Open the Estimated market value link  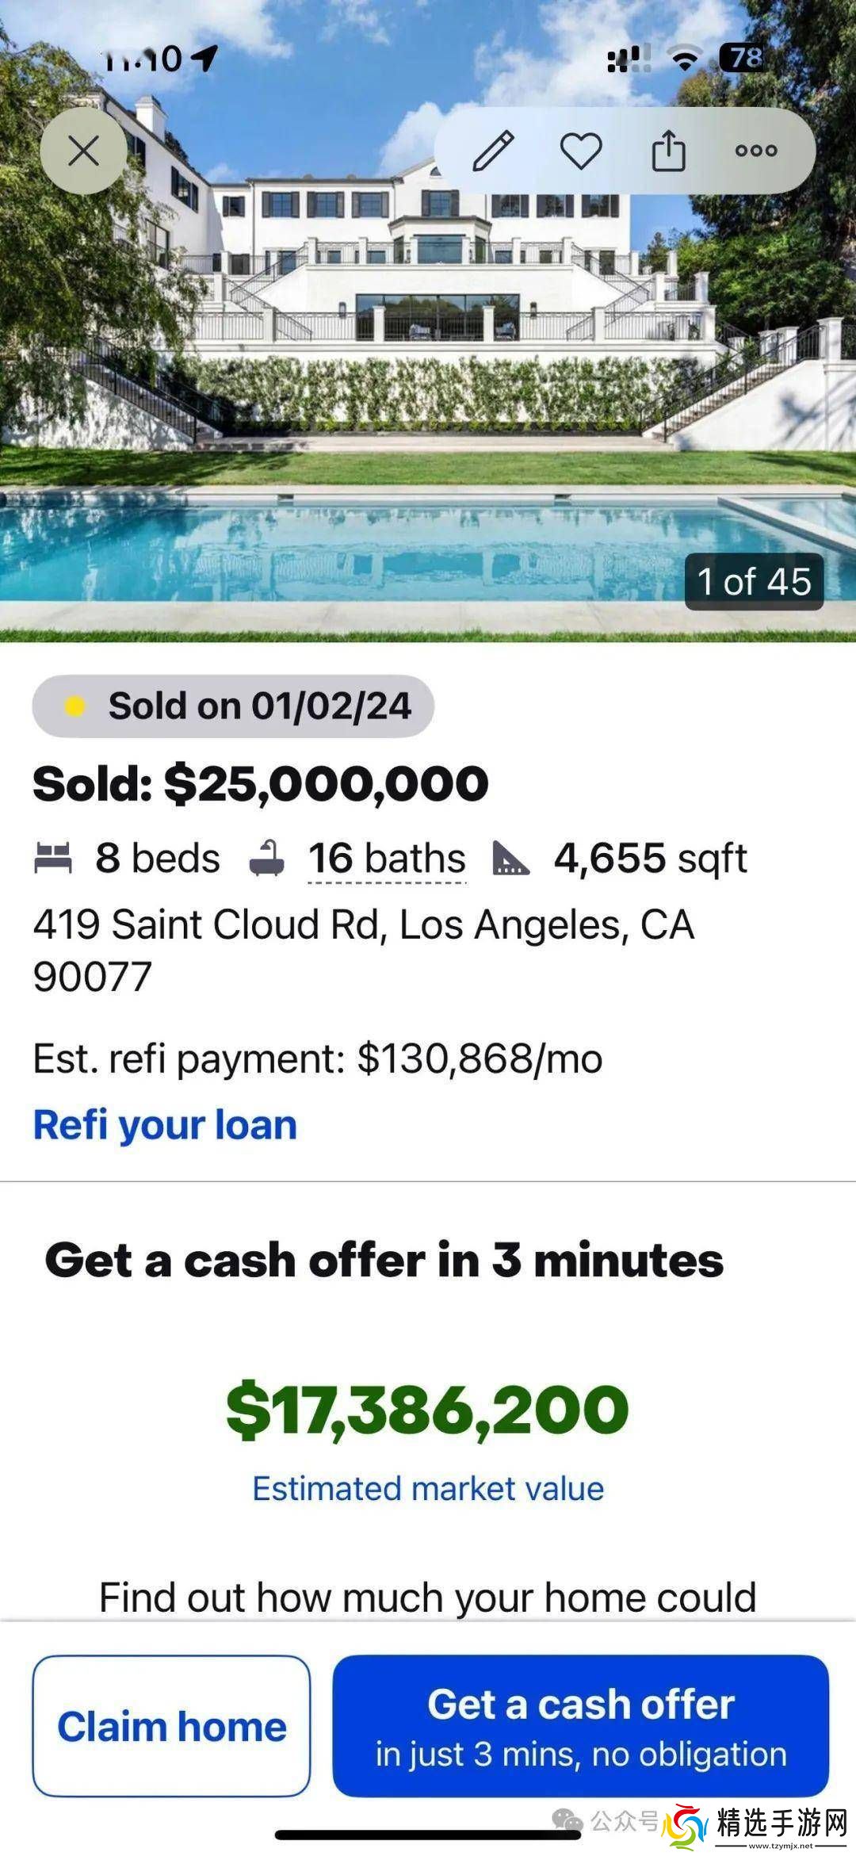point(428,1488)
